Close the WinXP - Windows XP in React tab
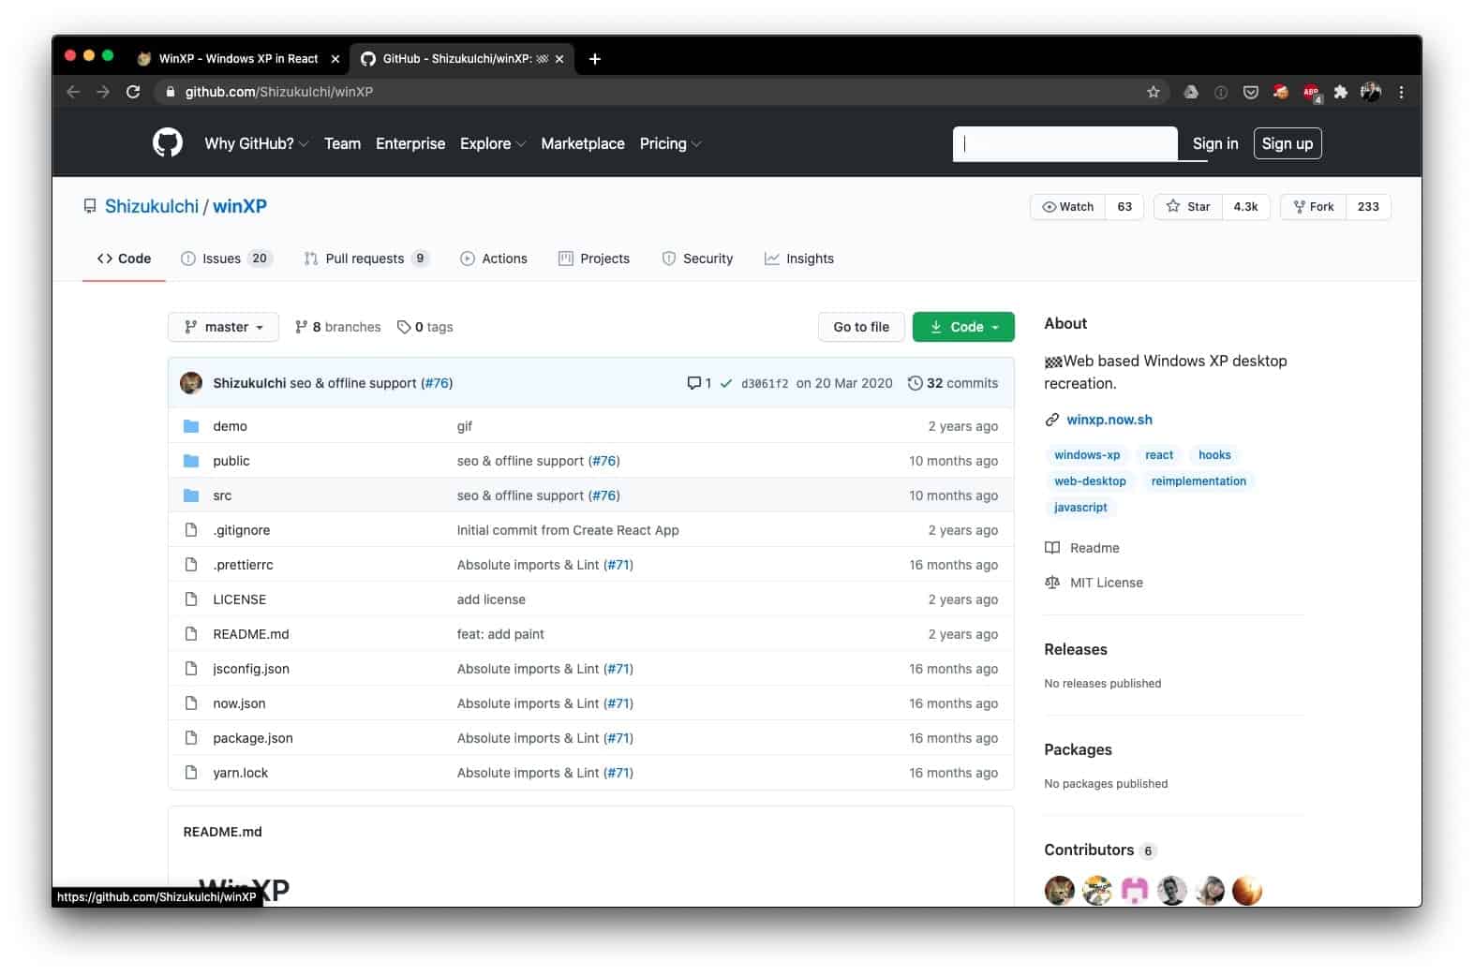 click(x=335, y=59)
